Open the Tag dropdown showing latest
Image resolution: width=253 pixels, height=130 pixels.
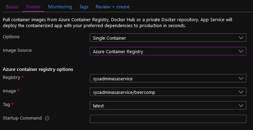pyautogui.click(x=168, y=105)
